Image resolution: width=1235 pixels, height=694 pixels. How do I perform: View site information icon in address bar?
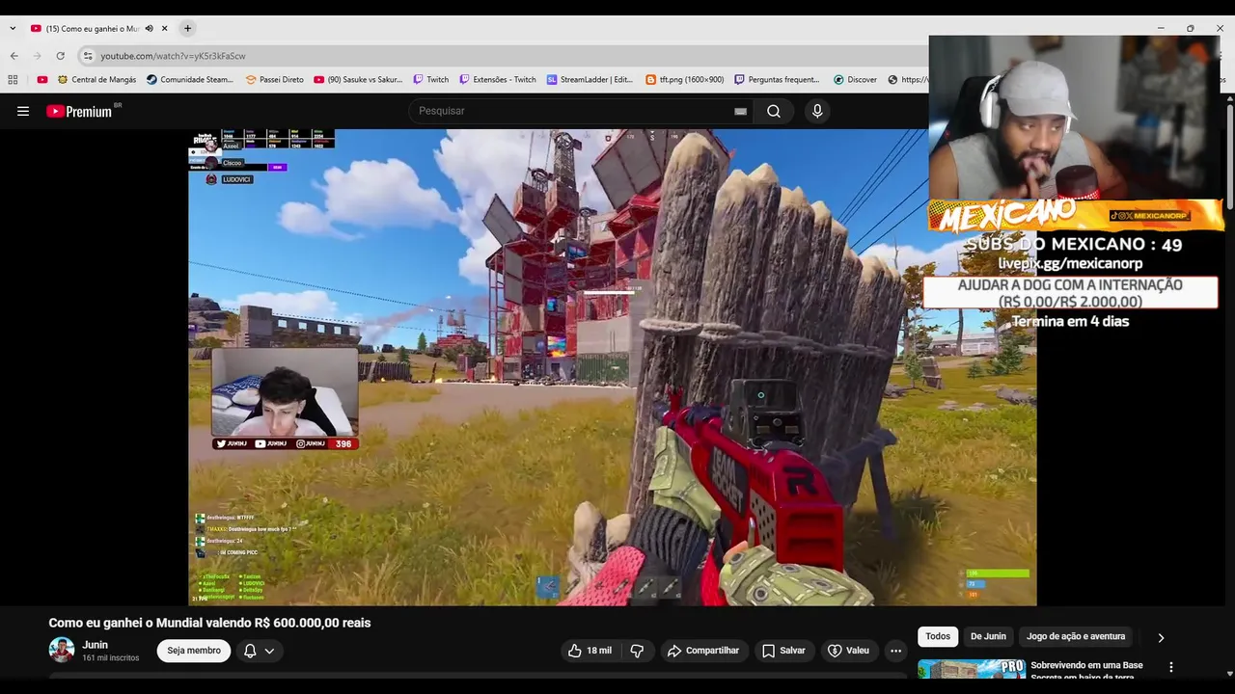point(88,56)
